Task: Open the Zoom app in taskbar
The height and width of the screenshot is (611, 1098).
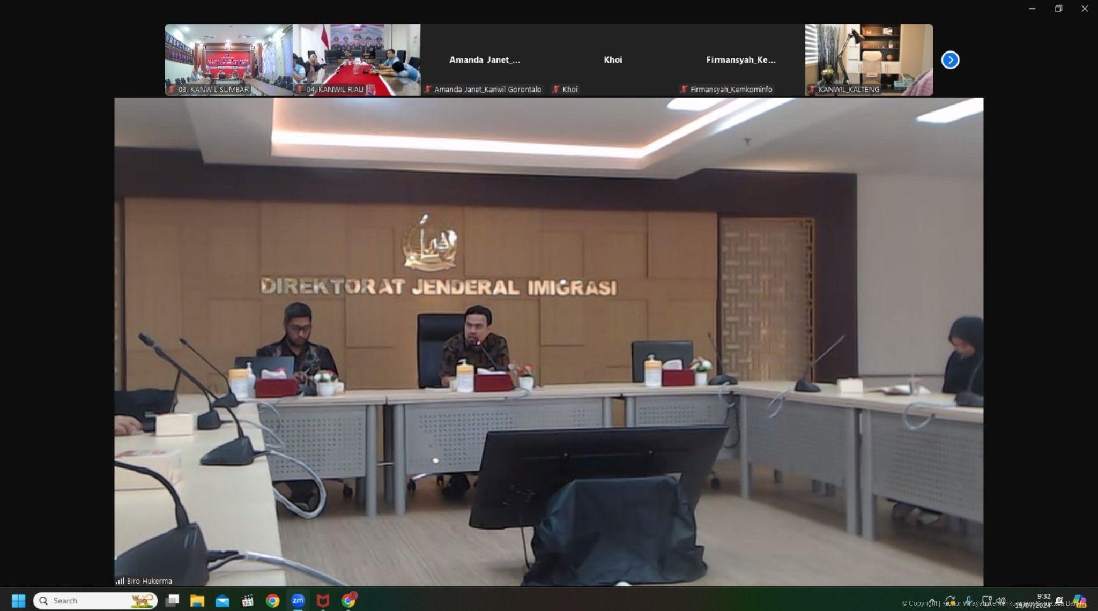Action: (298, 601)
